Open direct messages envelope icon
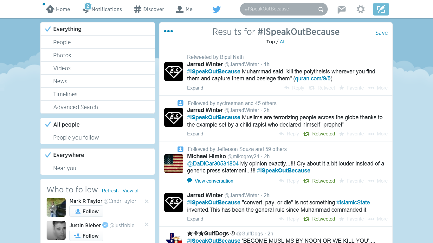The height and width of the screenshot is (243, 433). tap(341, 9)
